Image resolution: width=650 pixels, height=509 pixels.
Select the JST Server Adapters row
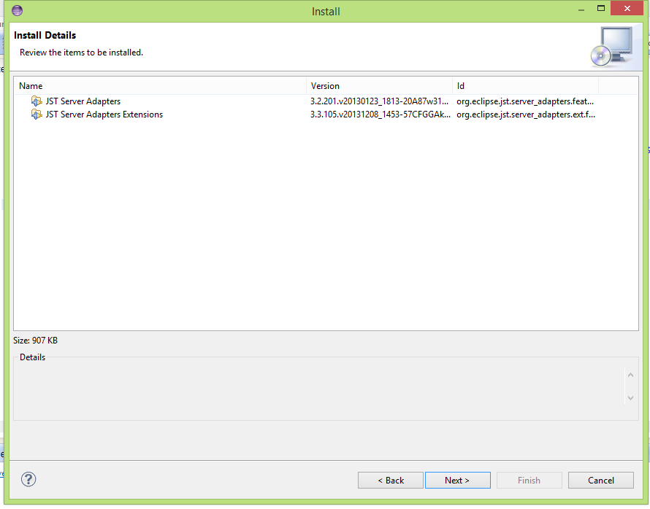coord(326,101)
